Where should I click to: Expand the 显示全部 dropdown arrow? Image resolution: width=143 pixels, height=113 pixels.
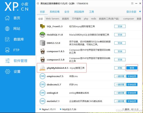tap(140, 12)
